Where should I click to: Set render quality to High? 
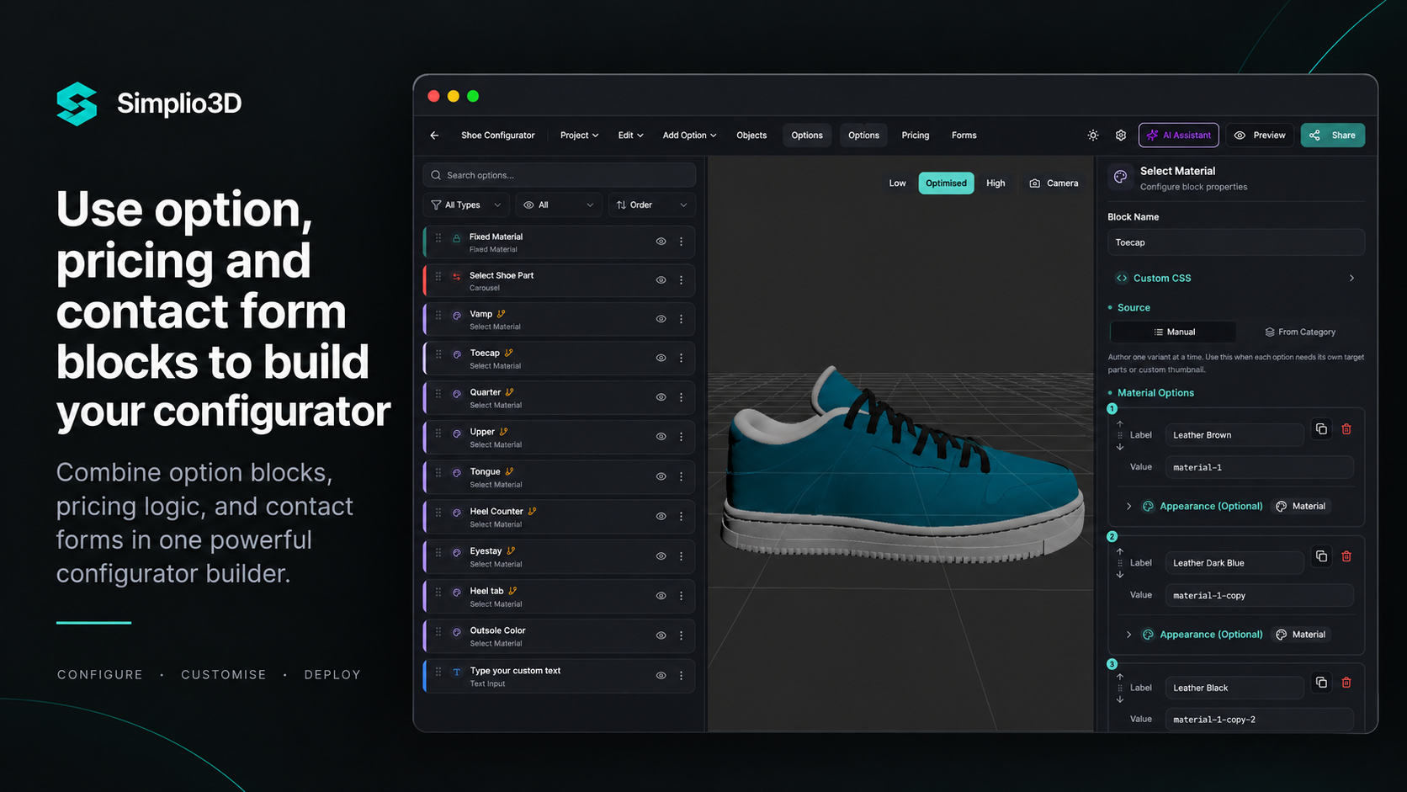[x=996, y=183]
